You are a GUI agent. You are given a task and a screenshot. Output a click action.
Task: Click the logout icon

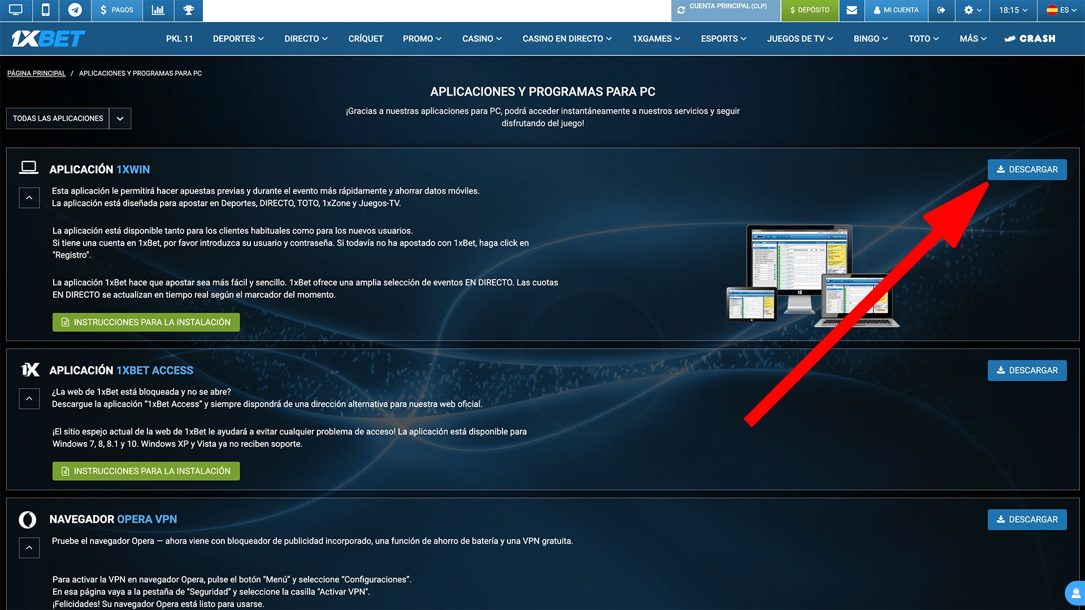(x=941, y=10)
